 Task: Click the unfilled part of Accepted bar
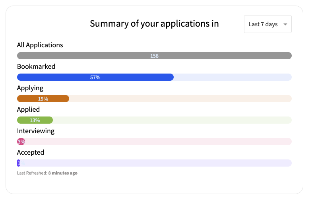[x=156, y=163]
